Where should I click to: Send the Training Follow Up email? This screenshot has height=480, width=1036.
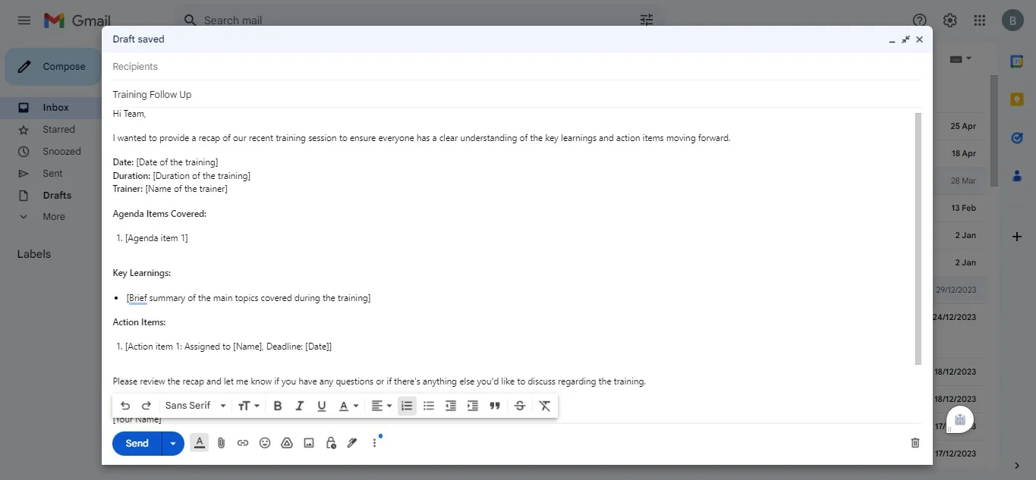pyautogui.click(x=137, y=443)
